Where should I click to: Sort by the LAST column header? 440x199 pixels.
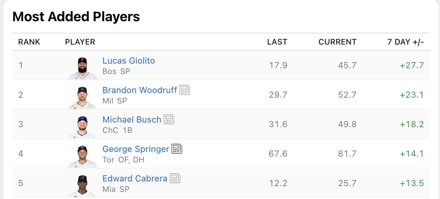pyautogui.click(x=277, y=42)
